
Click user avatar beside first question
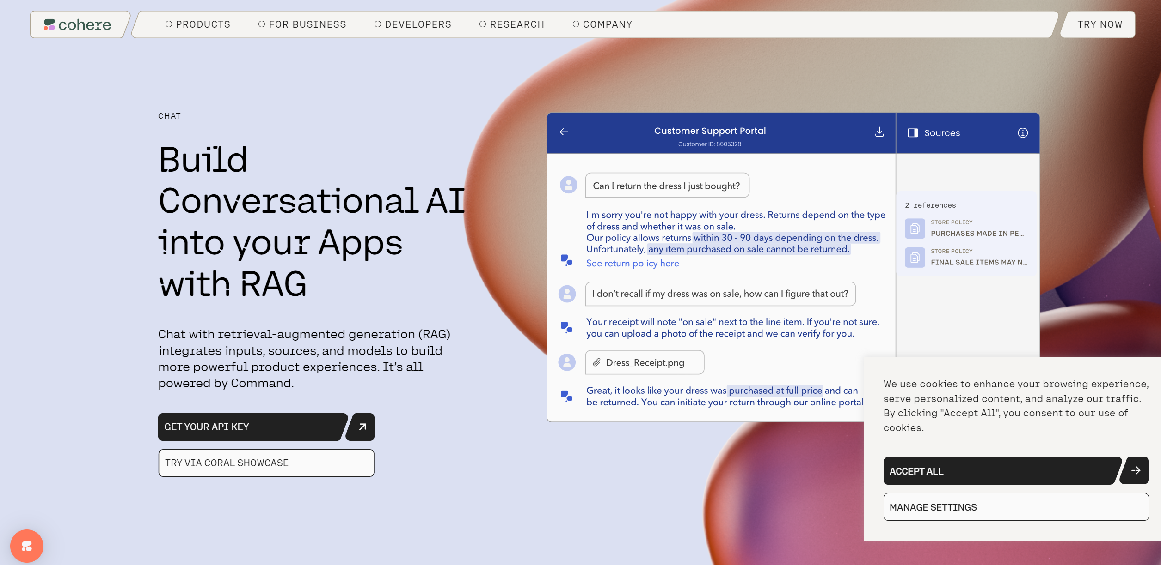pyautogui.click(x=568, y=185)
